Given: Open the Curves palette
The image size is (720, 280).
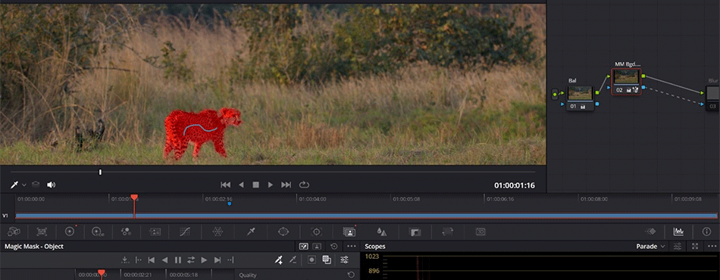Looking at the screenshot, I should [185, 232].
